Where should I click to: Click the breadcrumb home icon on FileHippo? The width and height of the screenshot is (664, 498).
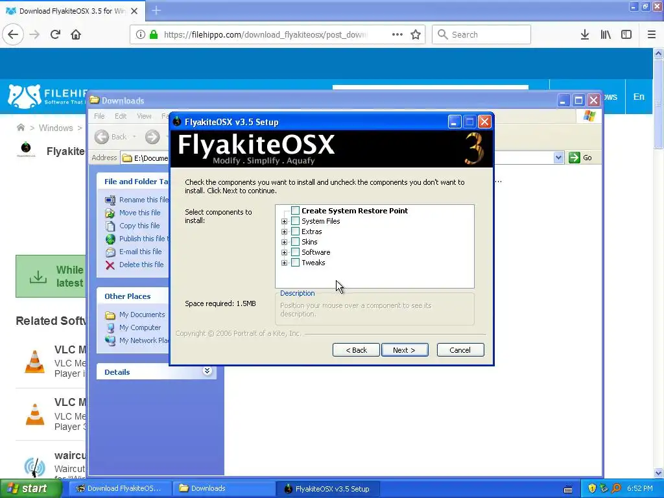click(x=20, y=128)
